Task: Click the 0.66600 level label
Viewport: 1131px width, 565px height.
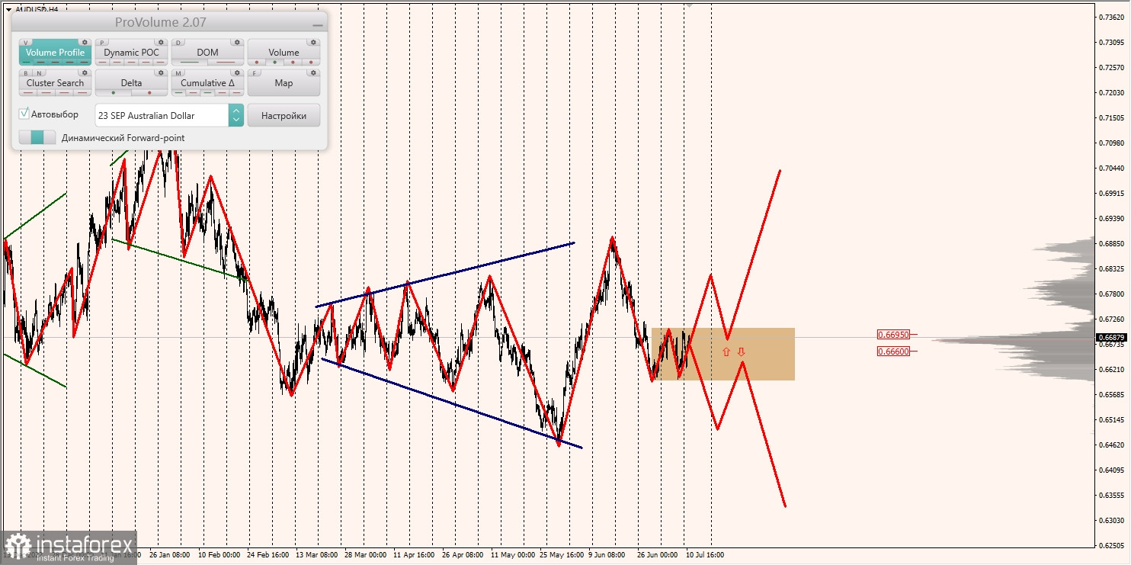Action: 892,352
